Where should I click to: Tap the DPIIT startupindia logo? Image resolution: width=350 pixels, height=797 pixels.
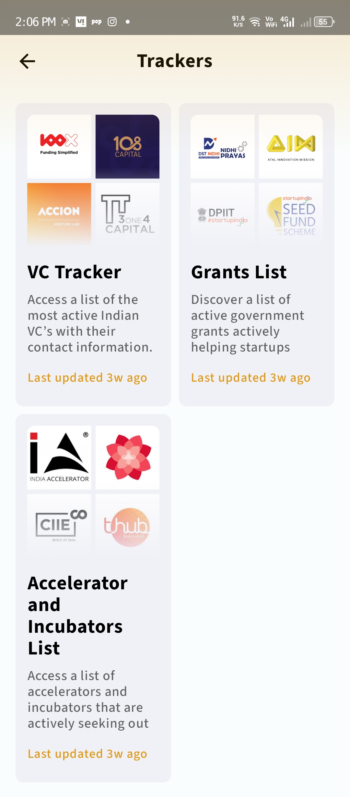pyautogui.click(x=222, y=214)
